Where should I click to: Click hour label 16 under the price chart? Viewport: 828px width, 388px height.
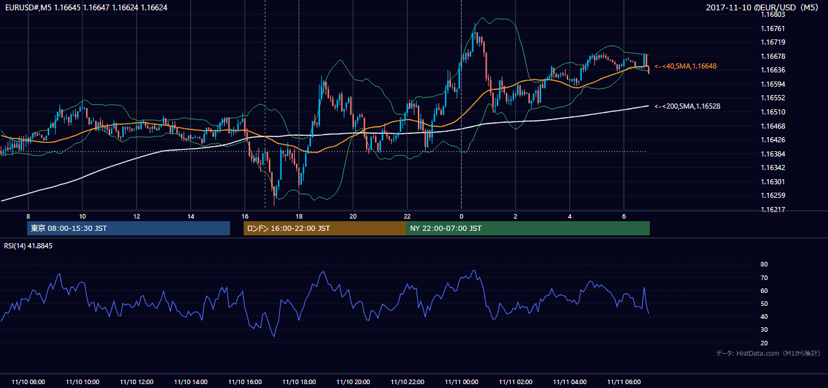coord(245,216)
